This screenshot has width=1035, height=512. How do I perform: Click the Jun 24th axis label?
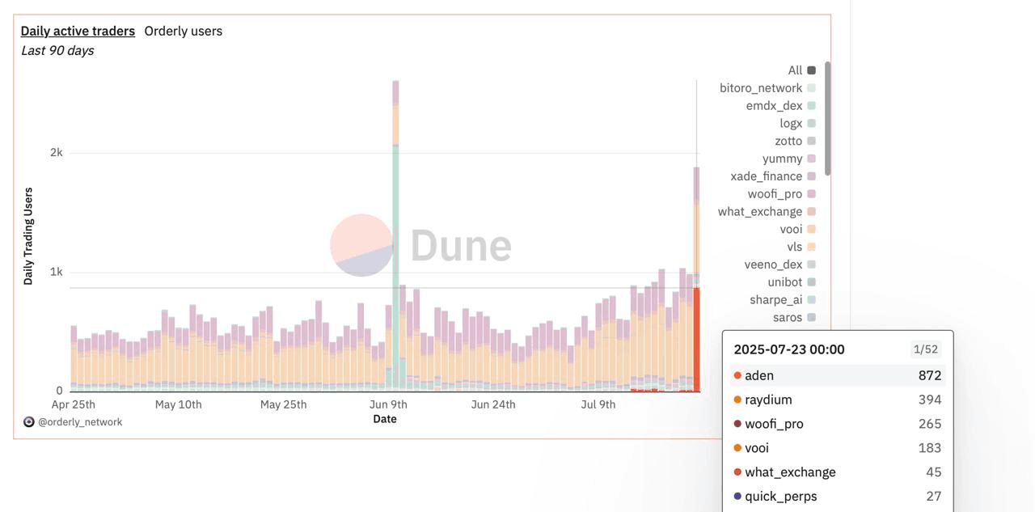pyautogui.click(x=493, y=404)
